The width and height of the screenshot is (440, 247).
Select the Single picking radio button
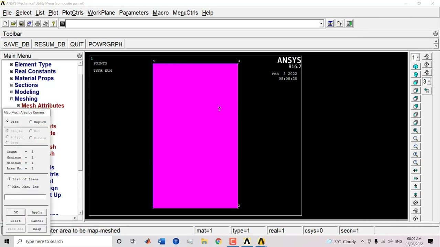coord(7,131)
